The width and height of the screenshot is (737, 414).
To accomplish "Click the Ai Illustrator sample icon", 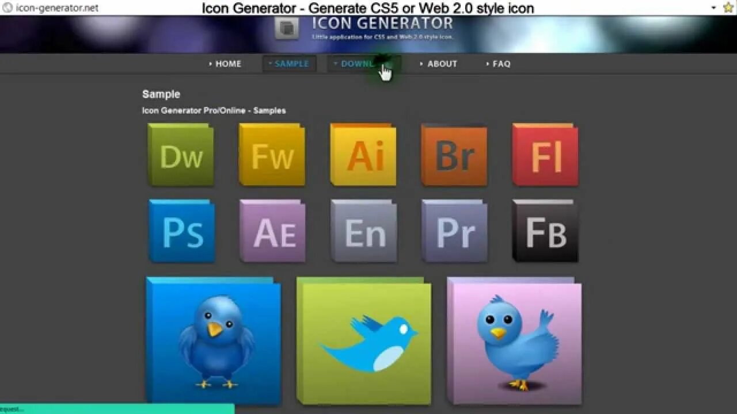I will (363, 155).
